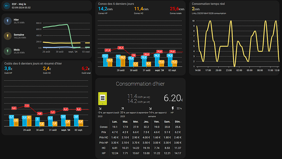Select the 11,4 kWh Conso HC value
The width and height of the screenshot is (282, 159).
[x=141, y=9]
